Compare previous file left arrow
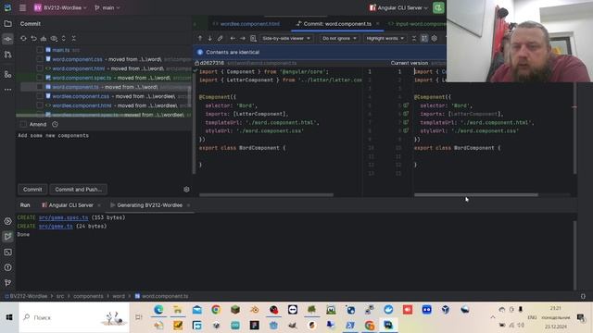This screenshot has height=333, width=593. tap(233, 38)
